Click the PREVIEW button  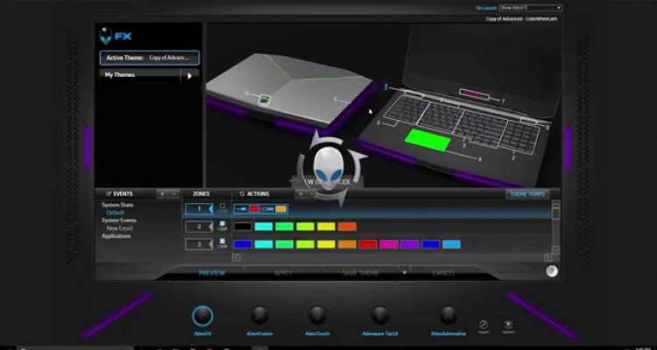tap(212, 273)
